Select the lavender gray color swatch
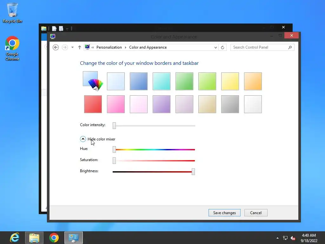Viewport: 325px width, 244px height. (184, 104)
